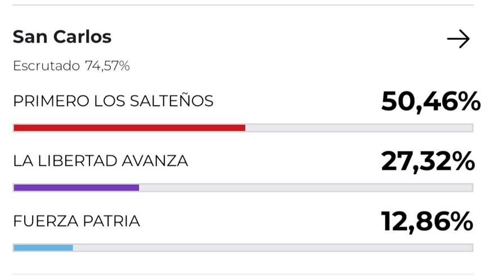Click the purple filled progress bar
The image size is (486, 276).
[x=76, y=188]
